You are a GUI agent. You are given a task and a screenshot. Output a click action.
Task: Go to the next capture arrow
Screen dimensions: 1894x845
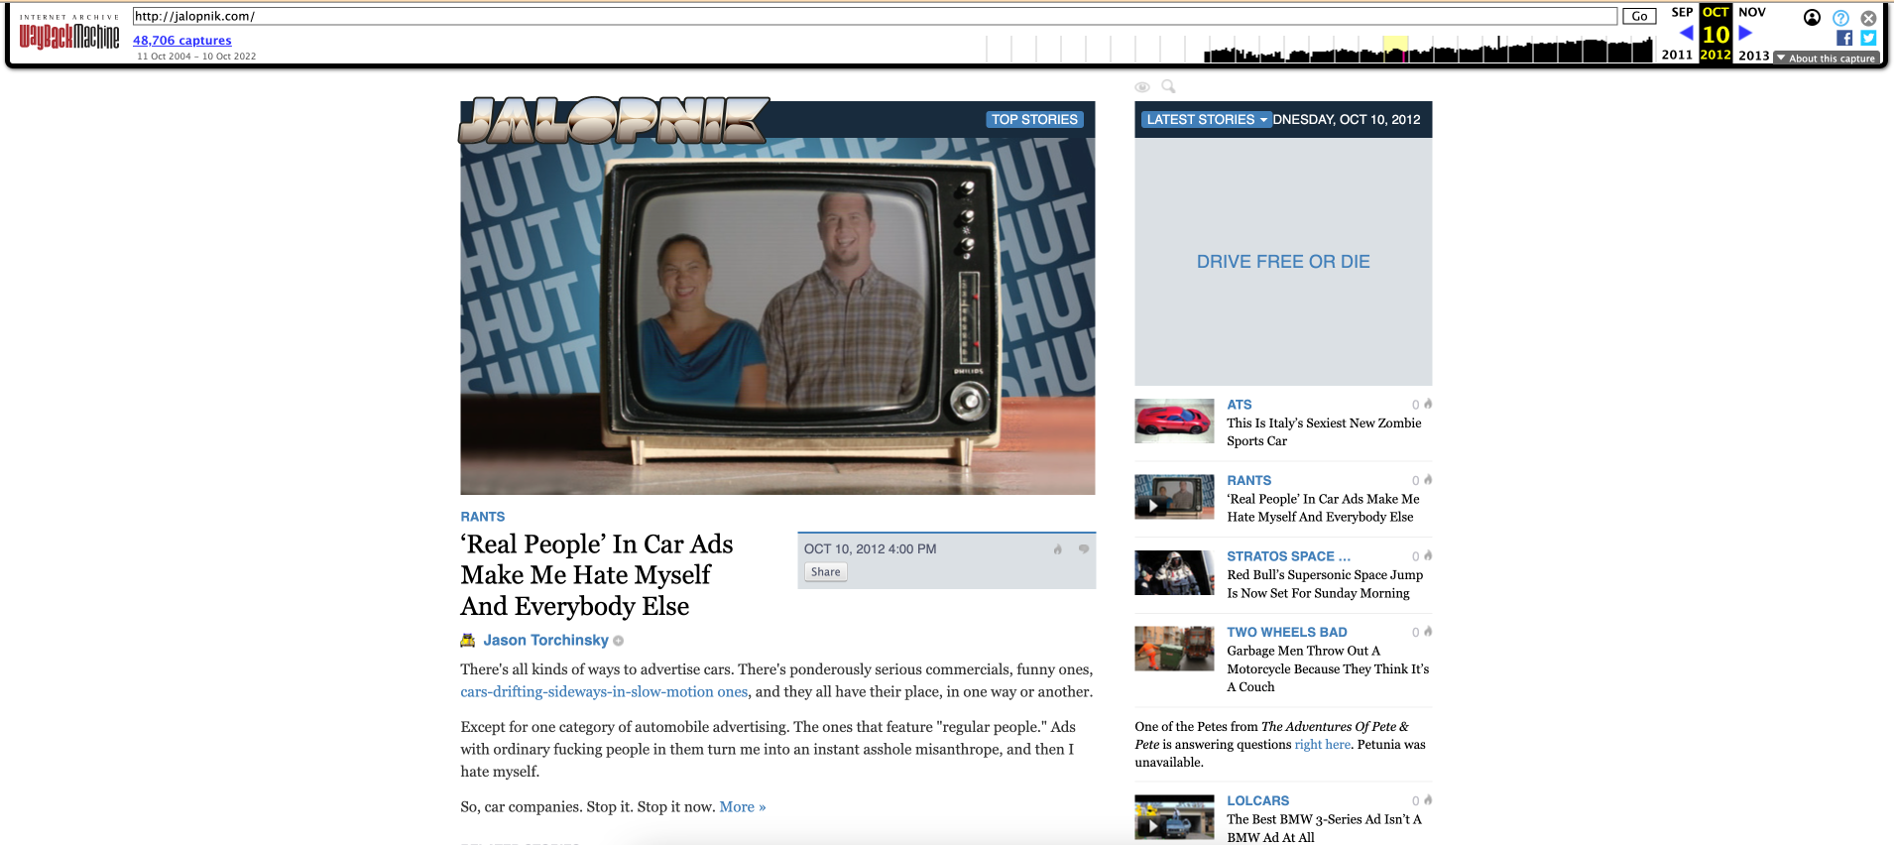tap(1745, 33)
